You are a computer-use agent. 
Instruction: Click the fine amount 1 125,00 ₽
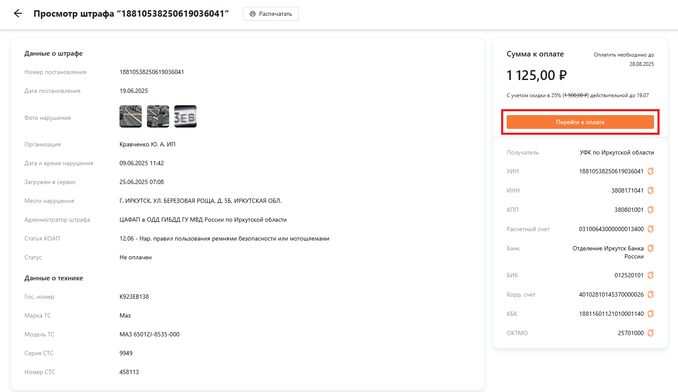(x=536, y=75)
